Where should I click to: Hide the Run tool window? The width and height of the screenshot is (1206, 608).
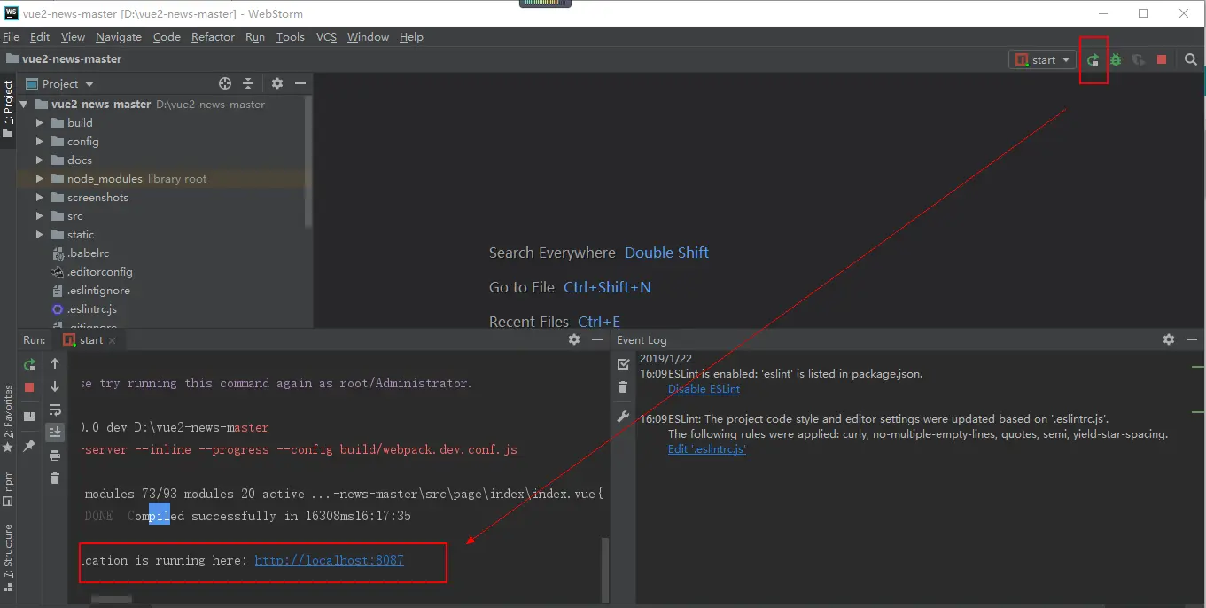click(x=596, y=339)
